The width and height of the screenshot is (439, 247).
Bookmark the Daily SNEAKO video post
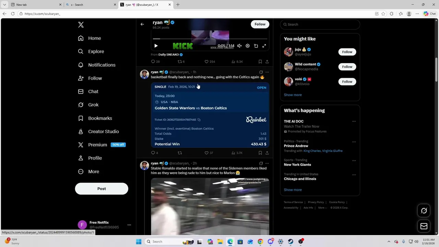point(260,62)
